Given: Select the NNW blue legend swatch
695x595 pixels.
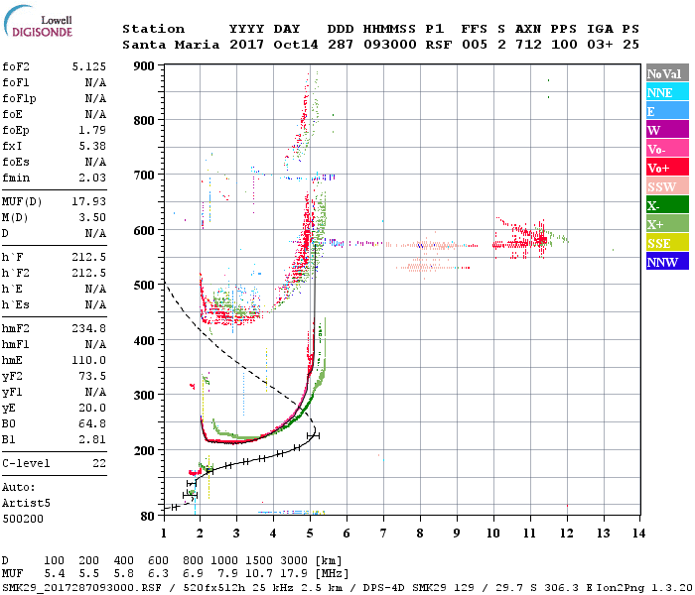Looking at the screenshot, I should [x=667, y=262].
